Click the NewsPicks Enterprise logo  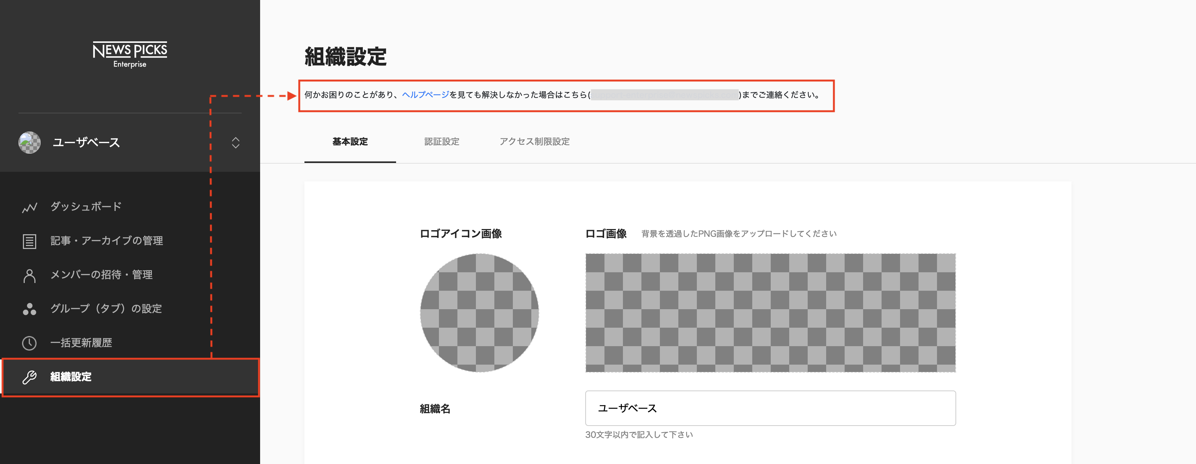click(x=130, y=55)
